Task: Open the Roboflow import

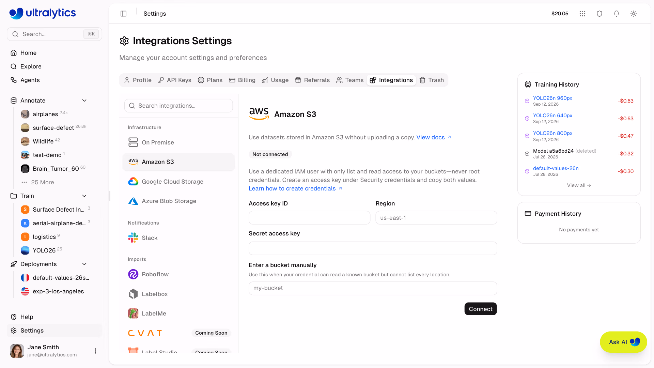Action: point(178,274)
